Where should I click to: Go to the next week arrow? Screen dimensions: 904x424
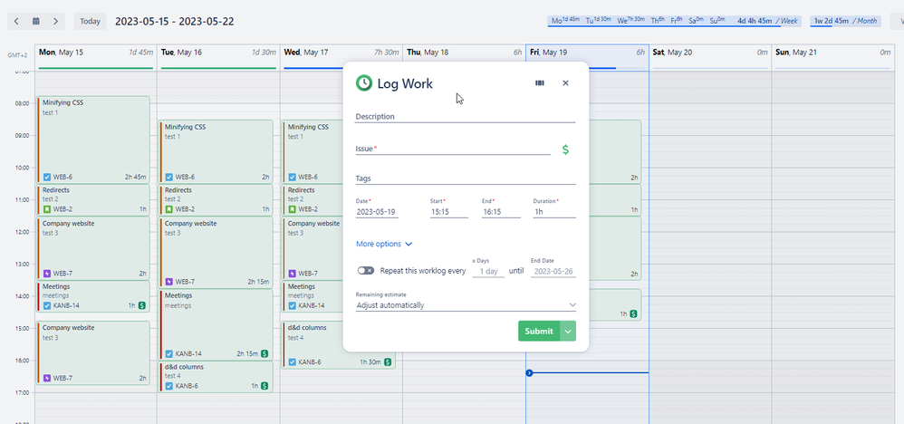pos(55,22)
